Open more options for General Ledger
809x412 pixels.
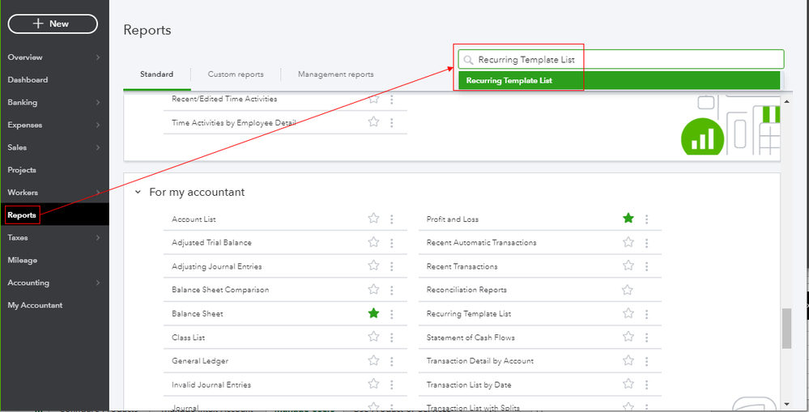click(x=392, y=361)
